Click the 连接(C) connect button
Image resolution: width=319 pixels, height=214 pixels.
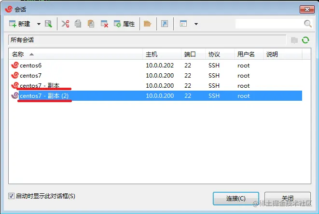coord(236,199)
